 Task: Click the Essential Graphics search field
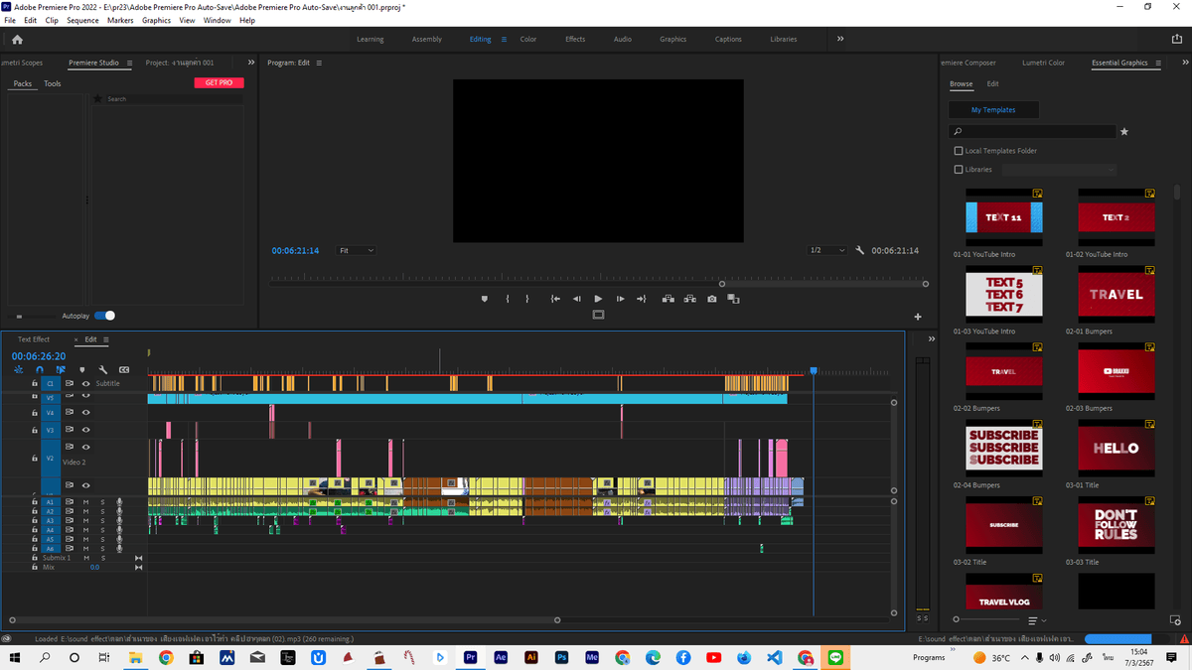click(1033, 131)
